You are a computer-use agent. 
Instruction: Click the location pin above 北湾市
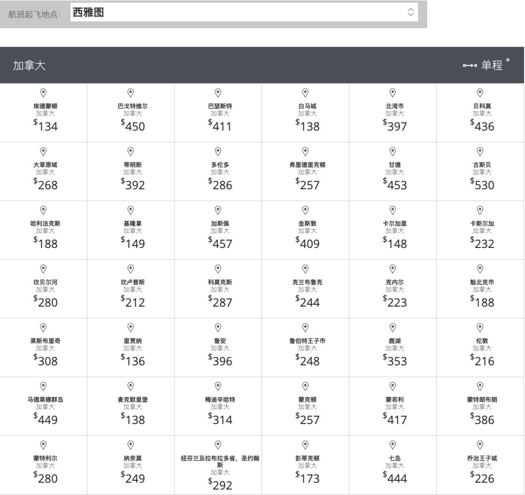click(393, 93)
